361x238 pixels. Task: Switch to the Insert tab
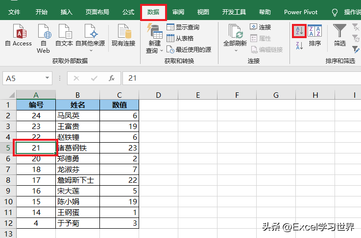tap(66, 12)
